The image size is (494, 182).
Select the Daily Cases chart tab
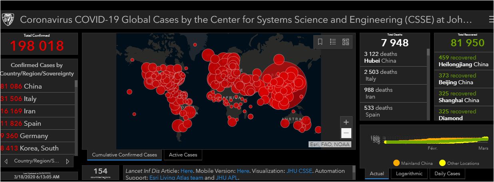[447, 174]
